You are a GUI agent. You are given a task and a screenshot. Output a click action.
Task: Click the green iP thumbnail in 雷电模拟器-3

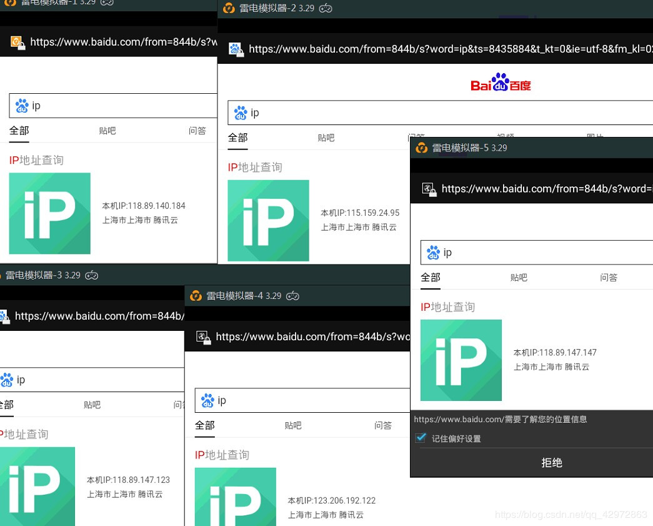(x=37, y=487)
